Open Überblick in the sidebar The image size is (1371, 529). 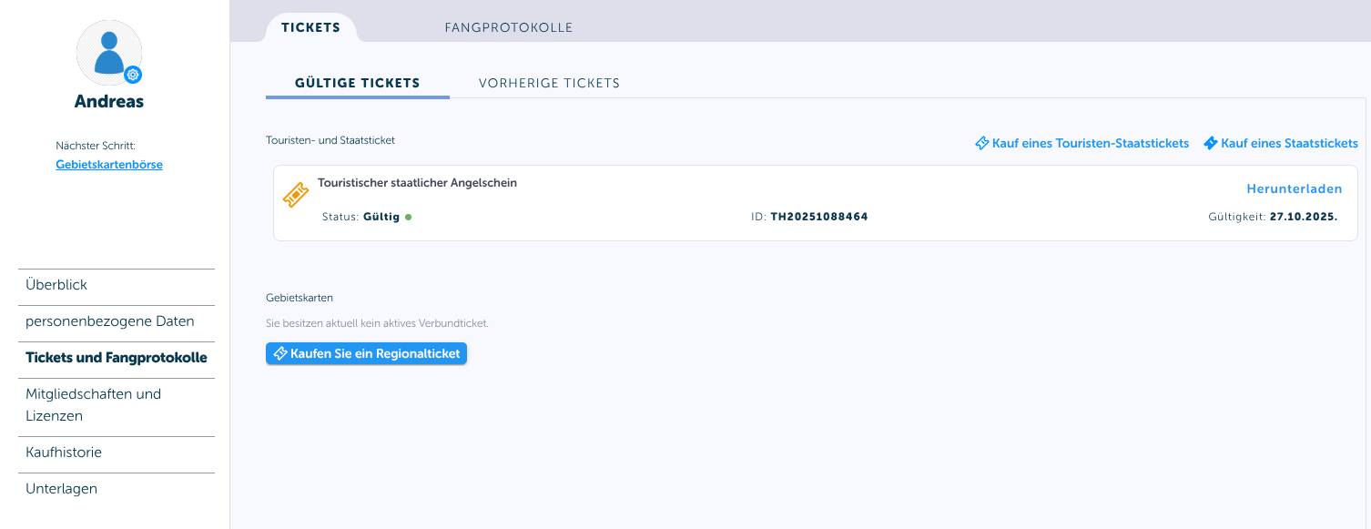point(117,285)
